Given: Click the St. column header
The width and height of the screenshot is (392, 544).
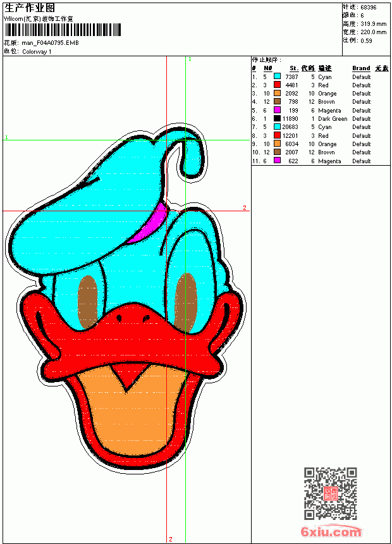Looking at the screenshot, I should (294, 68).
